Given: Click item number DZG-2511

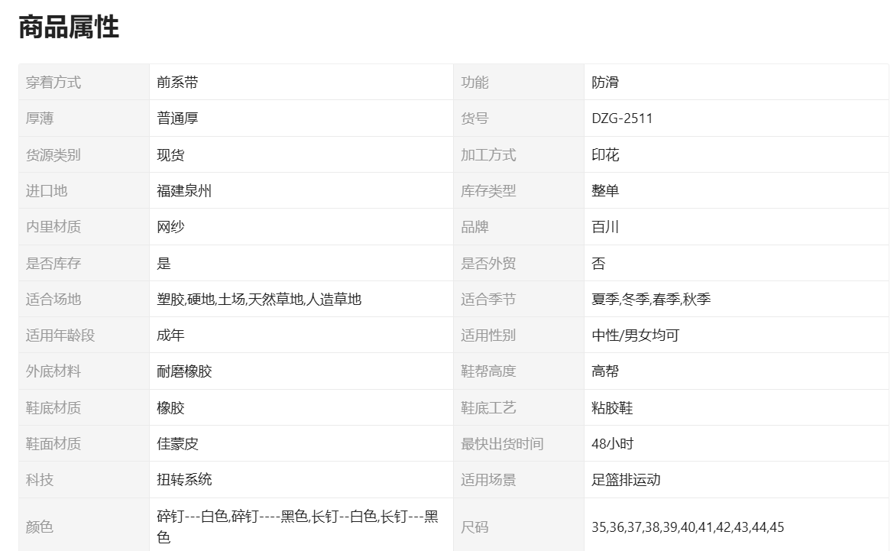Looking at the screenshot, I should coord(622,118).
